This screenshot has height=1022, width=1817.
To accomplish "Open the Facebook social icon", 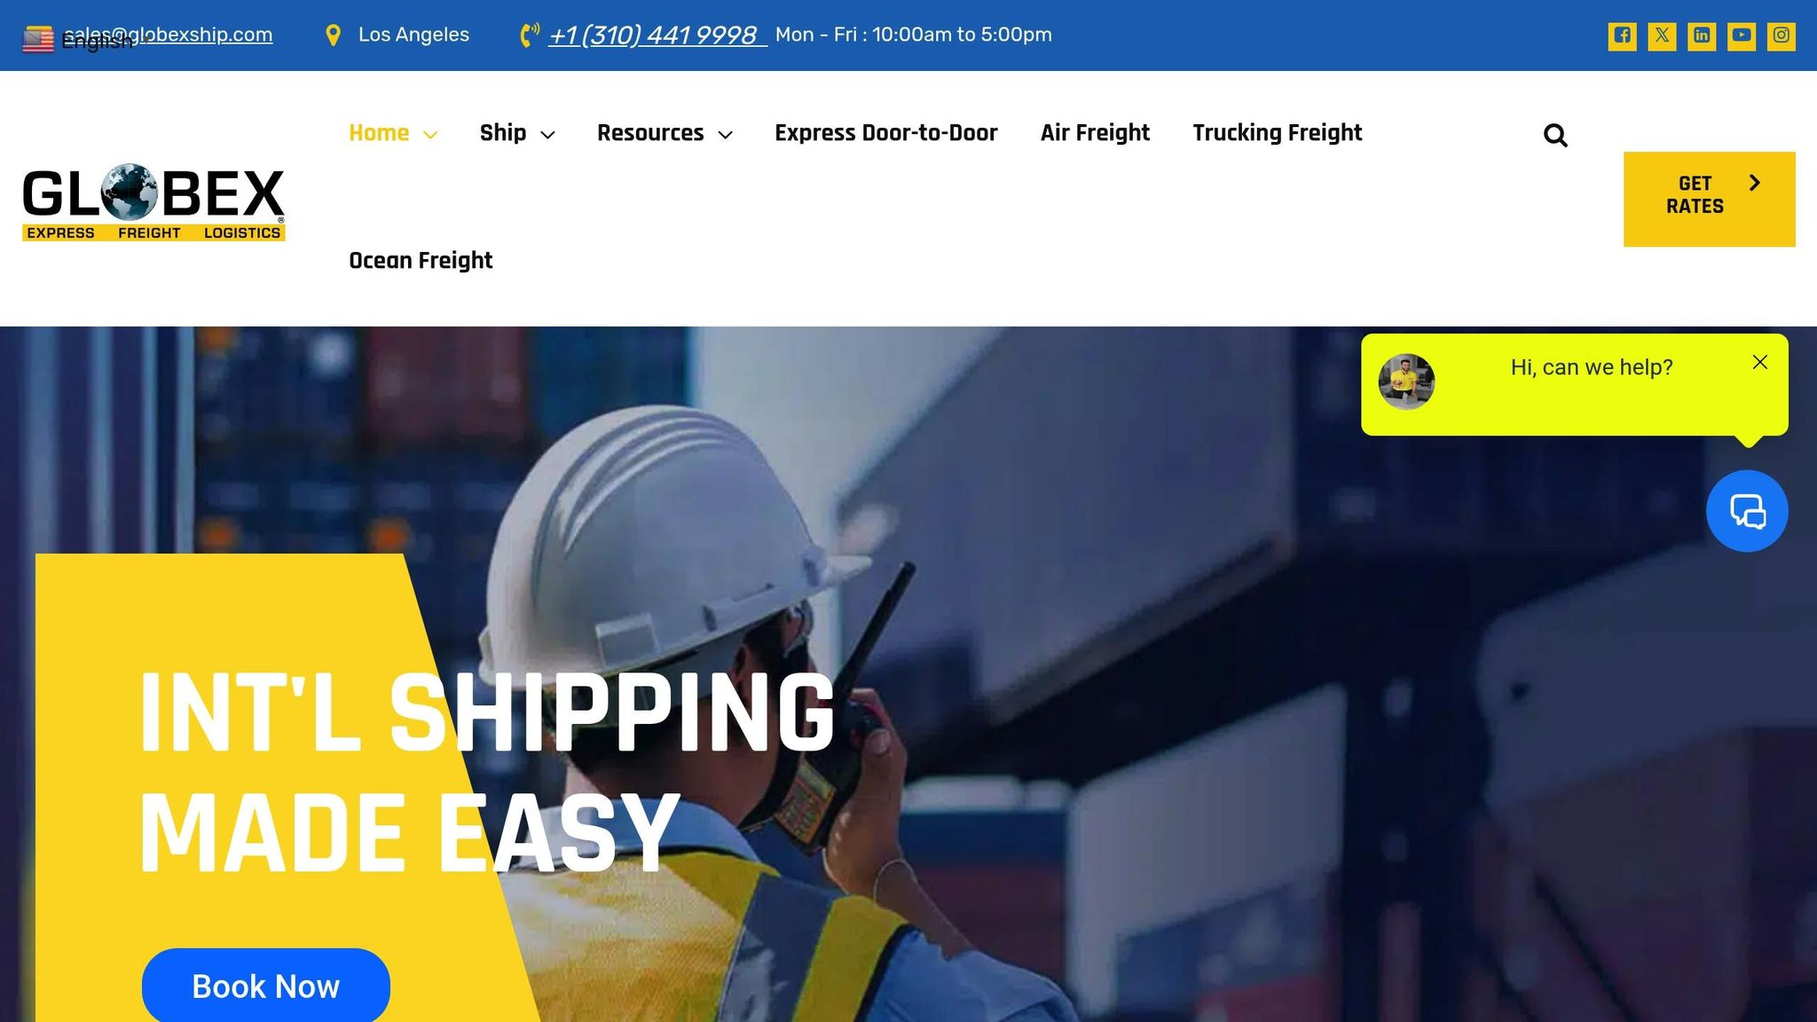I will pyautogui.click(x=1622, y=35).
